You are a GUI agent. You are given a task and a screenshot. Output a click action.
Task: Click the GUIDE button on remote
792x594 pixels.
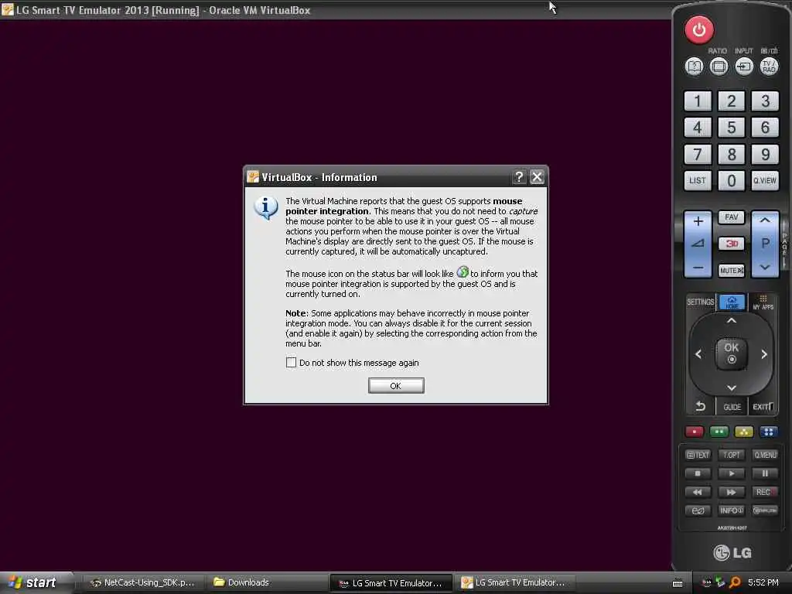tap(732, 407)
